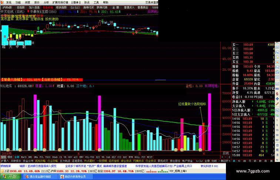Select the VOL-TDX indicator tab
This screenshot has height=180, width=280.
click(x=90, y=157)
